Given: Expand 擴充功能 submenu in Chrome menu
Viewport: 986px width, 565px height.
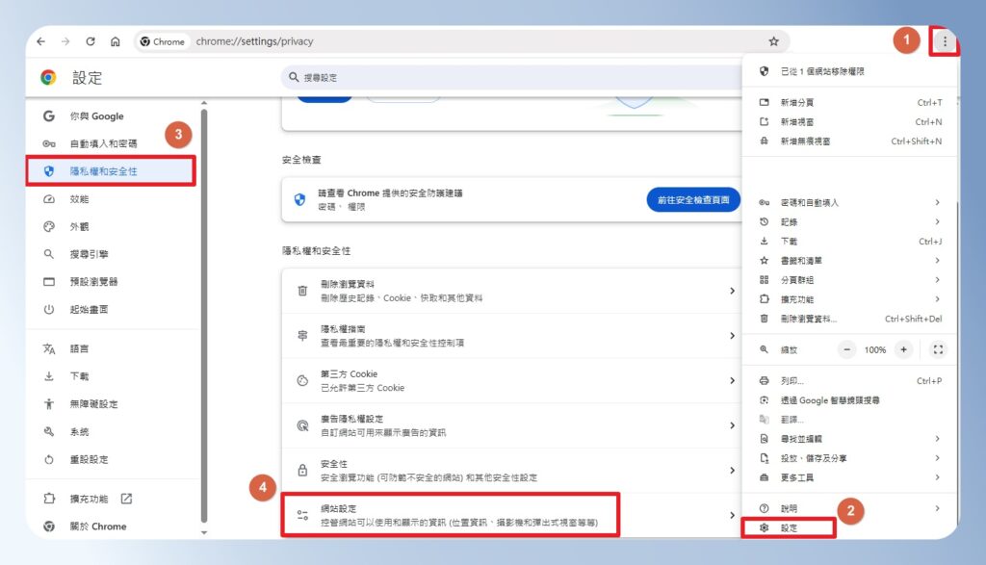Looking at the screenshot, I should click(x=851, y=299).
